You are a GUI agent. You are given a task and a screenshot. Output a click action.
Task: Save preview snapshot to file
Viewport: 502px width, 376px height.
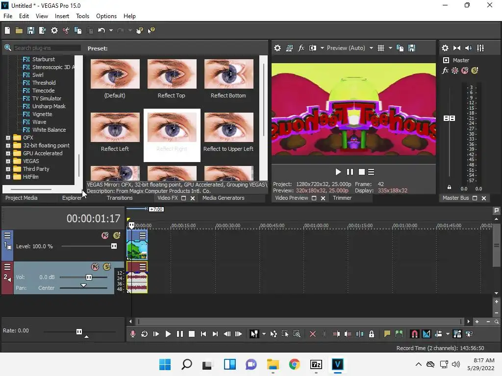tap(412, 48)
